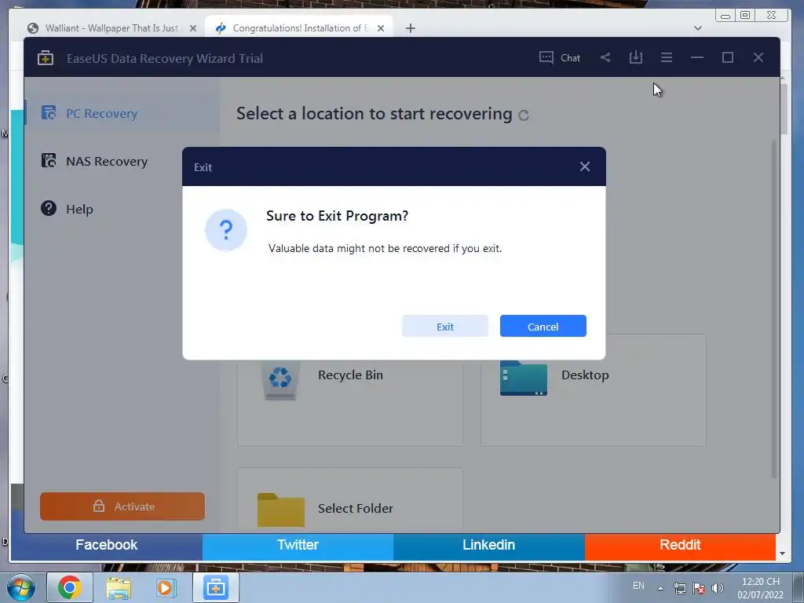This screenshot has height=603, width=804.
Task: Open Help in sidebar
Action: (x=122, y=209)
